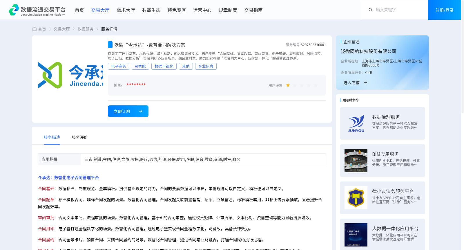
Task: Click the red 合同基础 label
Action: point(46,189)
